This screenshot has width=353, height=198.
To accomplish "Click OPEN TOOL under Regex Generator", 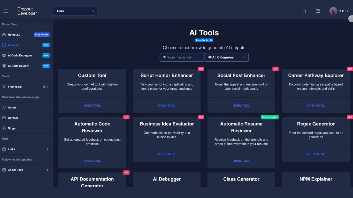I will tap(316, 154).
